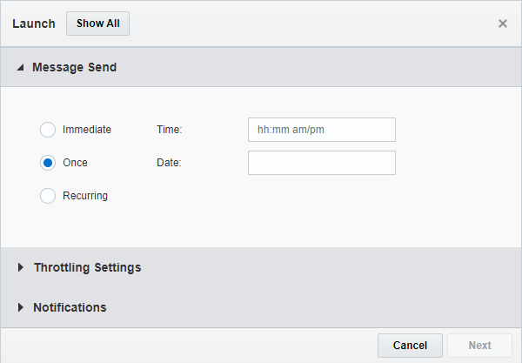Click the Next button
This screenshot has height=363, width=522.
479,346
